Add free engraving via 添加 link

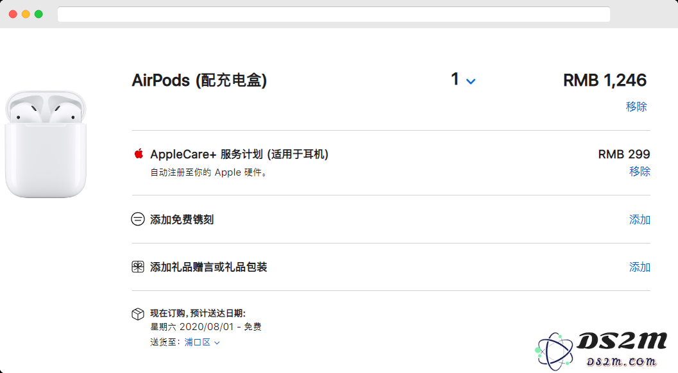[640, 220]
